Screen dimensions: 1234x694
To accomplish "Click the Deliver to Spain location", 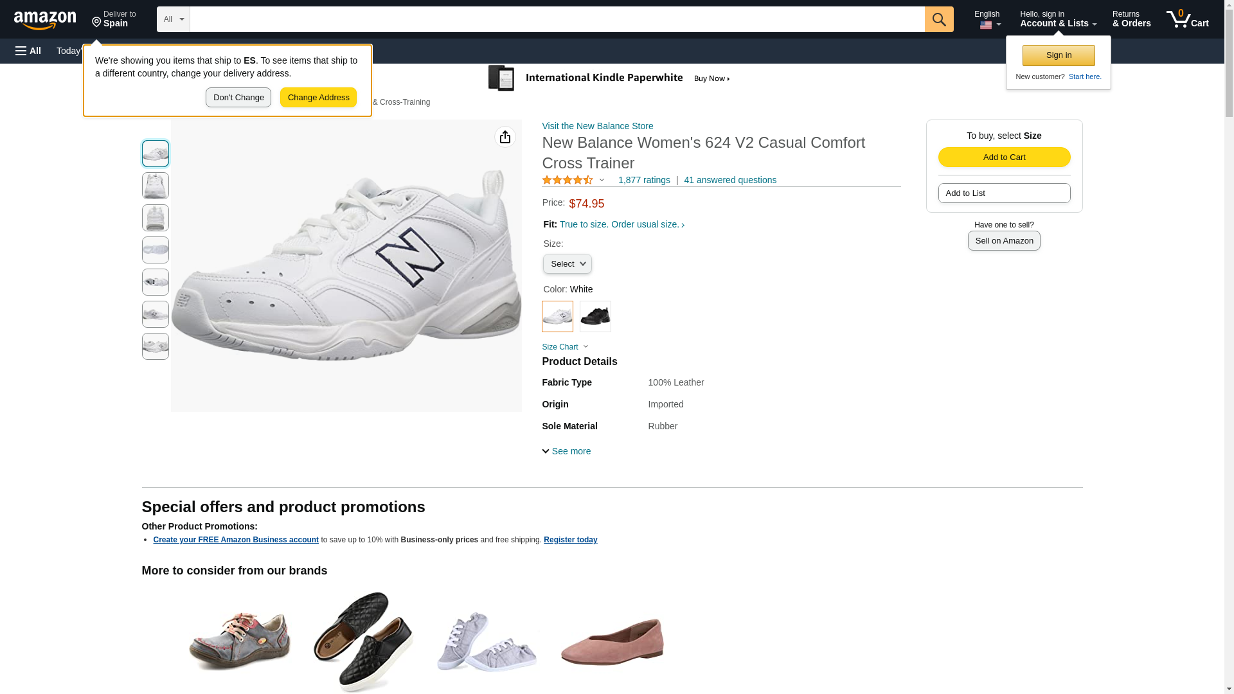I will [x=114, y=19].
